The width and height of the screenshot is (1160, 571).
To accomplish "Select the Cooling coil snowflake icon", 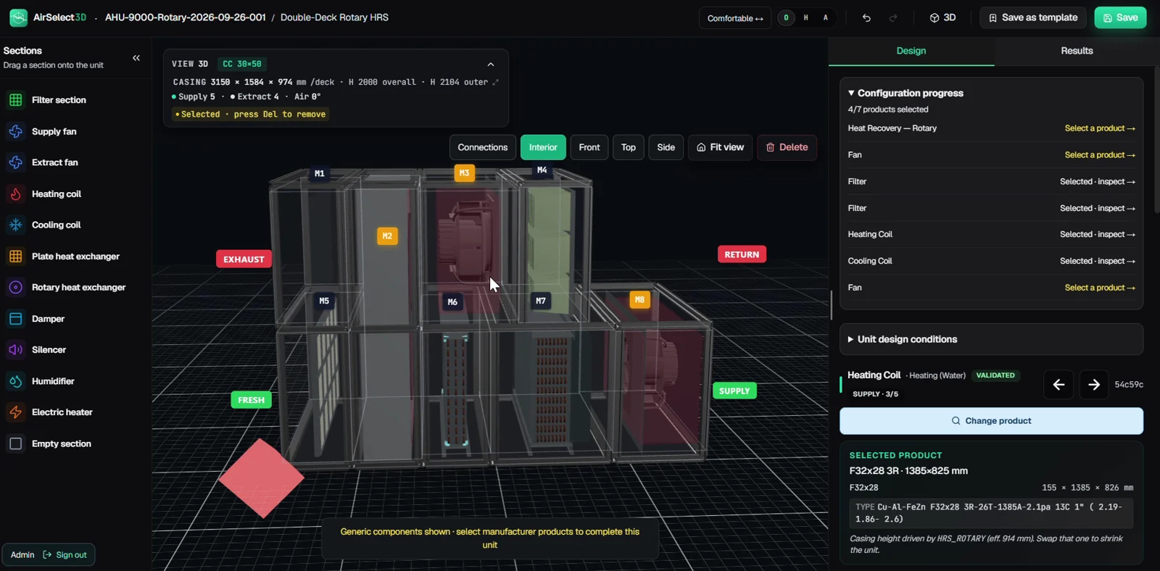I will point(16,225).
